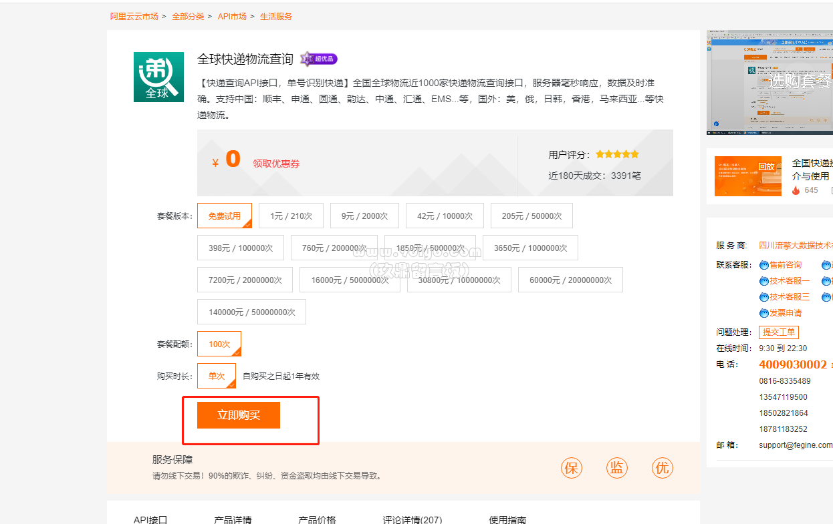This screenshot has width=833, height=524.
Task: Click the 监 supervision circle icon
Action: (x=616, y=468)
